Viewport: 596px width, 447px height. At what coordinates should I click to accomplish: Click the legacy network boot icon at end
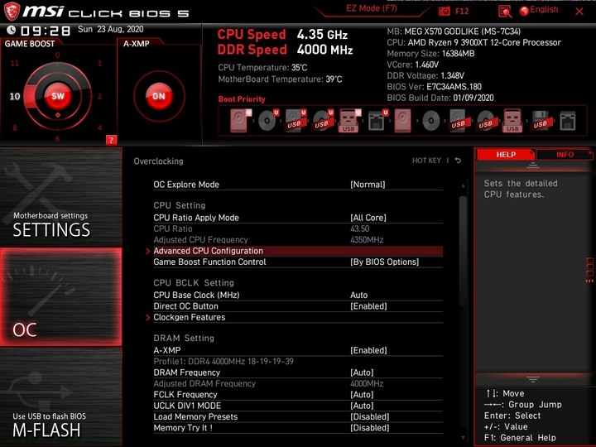(x=568, y=121)
